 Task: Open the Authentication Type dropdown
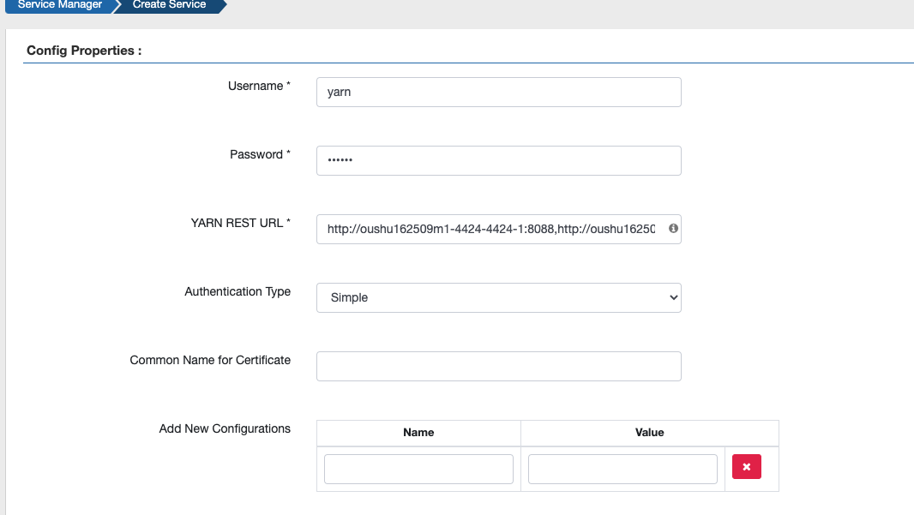point(498,297)
